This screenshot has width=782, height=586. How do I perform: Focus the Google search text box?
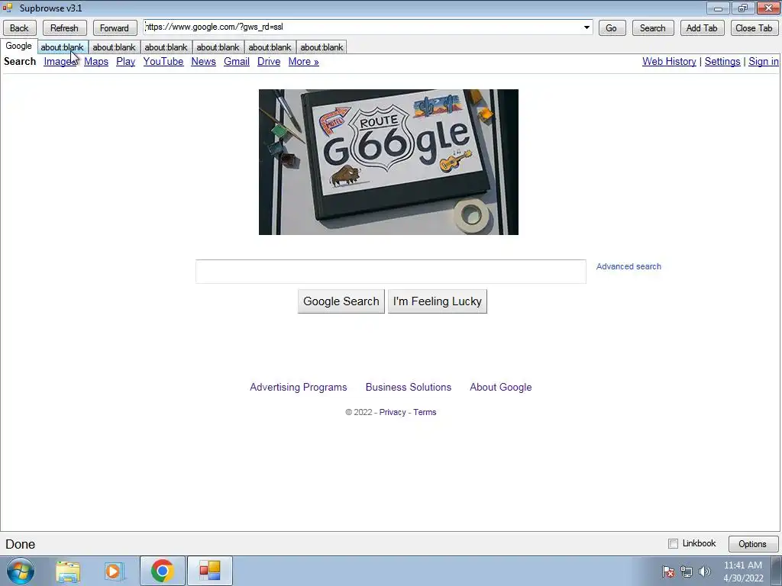pos(391,272)
